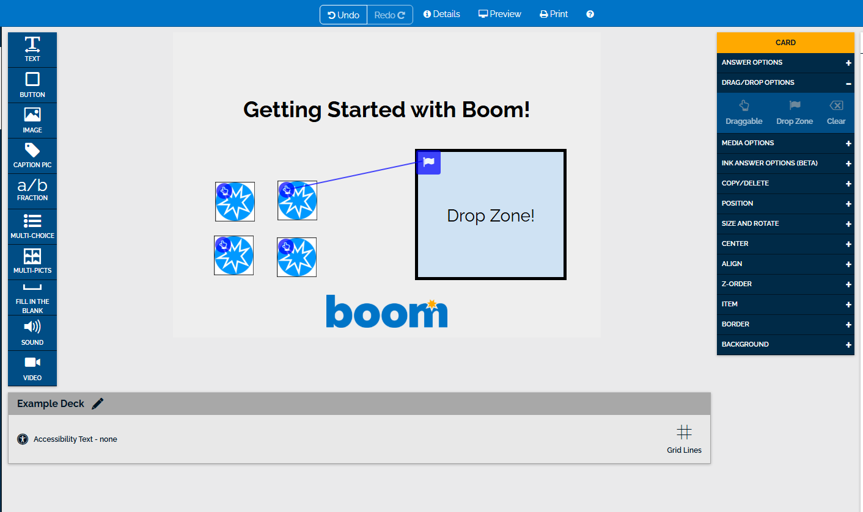Expand Background section

pos(785,344)
